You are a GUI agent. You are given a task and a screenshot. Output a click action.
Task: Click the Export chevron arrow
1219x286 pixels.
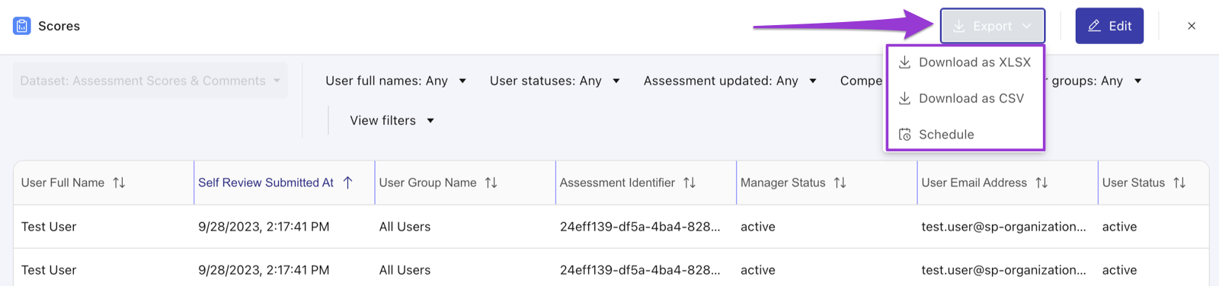(x=1027, y=26)
